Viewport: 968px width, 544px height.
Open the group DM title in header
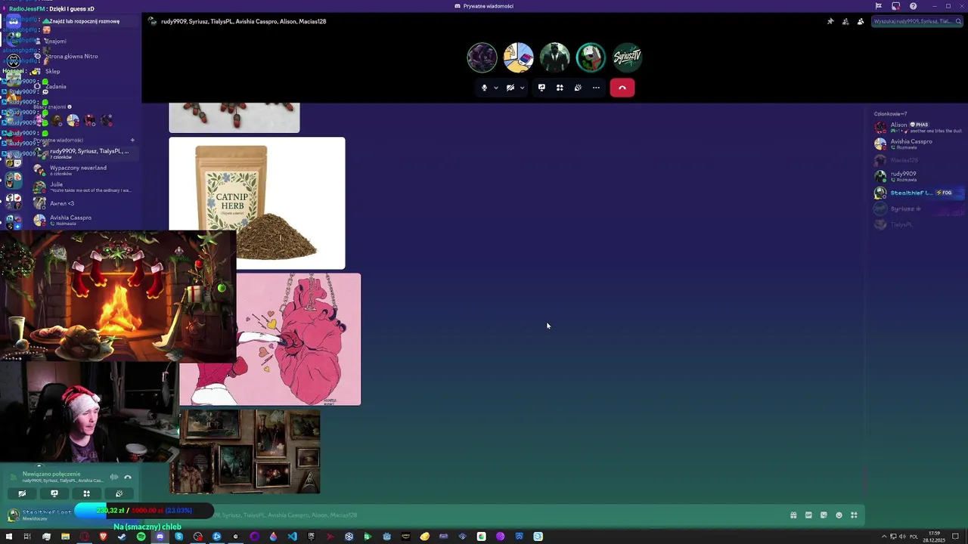pyautogui.click(x=244, y=21)
